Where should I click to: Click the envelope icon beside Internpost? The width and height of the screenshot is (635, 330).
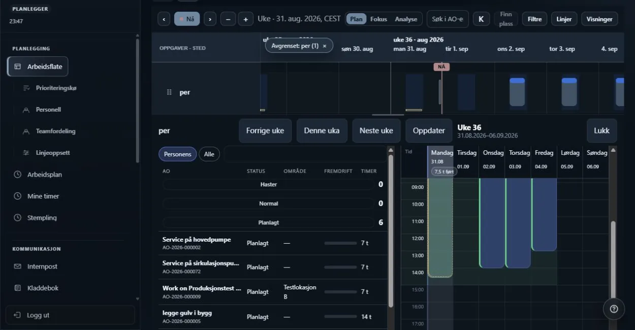click(17, 267)
